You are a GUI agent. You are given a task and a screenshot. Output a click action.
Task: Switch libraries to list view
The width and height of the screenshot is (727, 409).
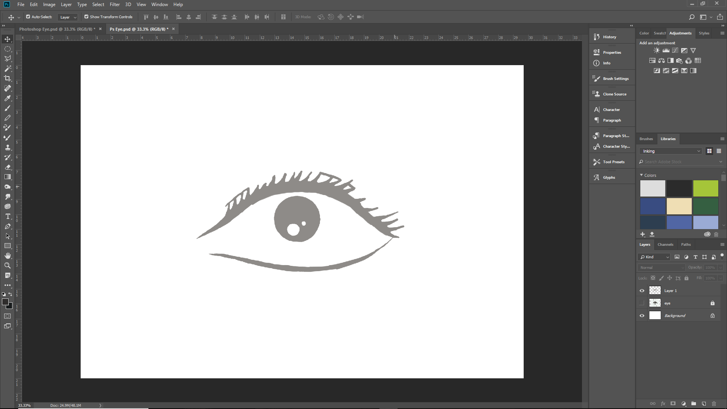click(x=719, y=151)
